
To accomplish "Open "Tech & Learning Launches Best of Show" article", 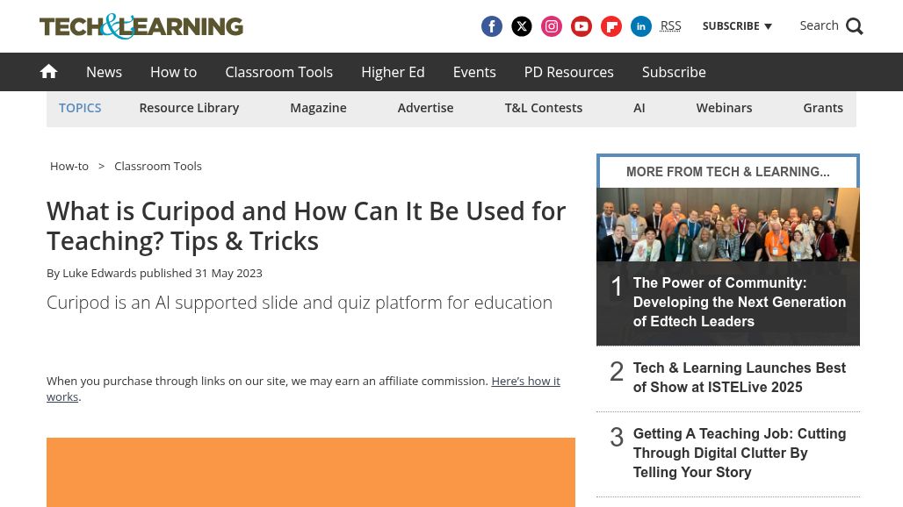I will tap(740, 378).
